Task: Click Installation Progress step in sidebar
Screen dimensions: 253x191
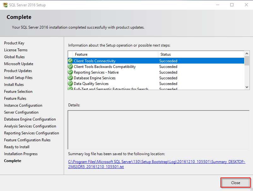Action: 21,154
